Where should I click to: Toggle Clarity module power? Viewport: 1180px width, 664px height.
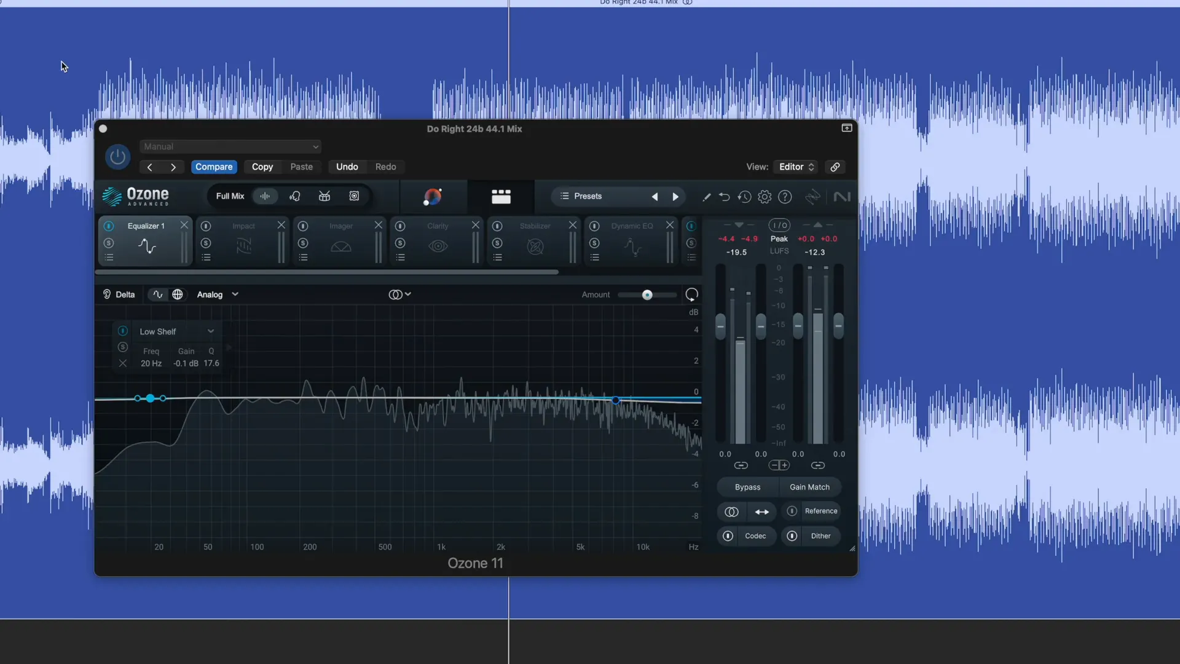pyautogui.click(x=400, y=226)
